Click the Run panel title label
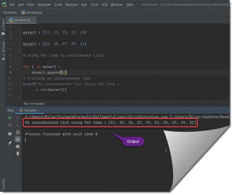Viewport: 233px width, 195px height. pyautogui.click(x=11, y=111)
